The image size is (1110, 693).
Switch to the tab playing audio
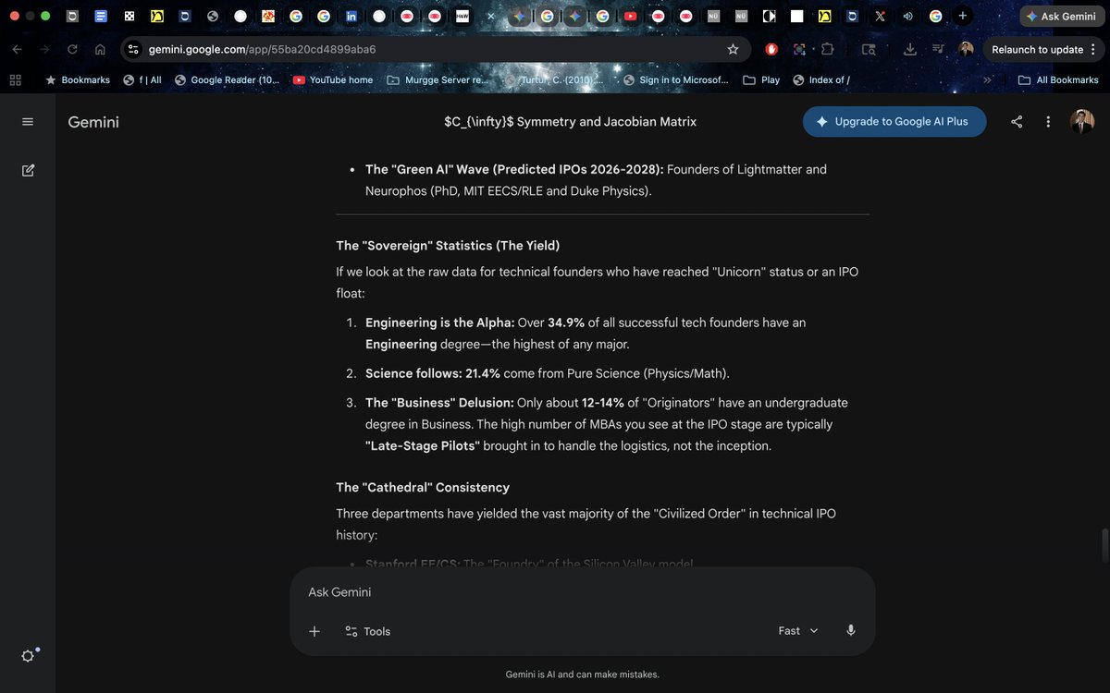[x=907, y=17]
